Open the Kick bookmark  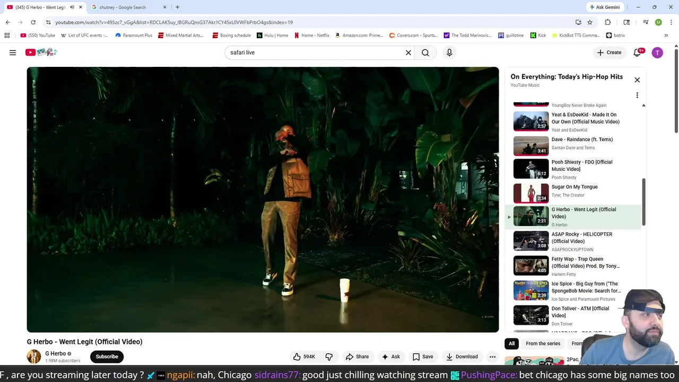point(537,36)
